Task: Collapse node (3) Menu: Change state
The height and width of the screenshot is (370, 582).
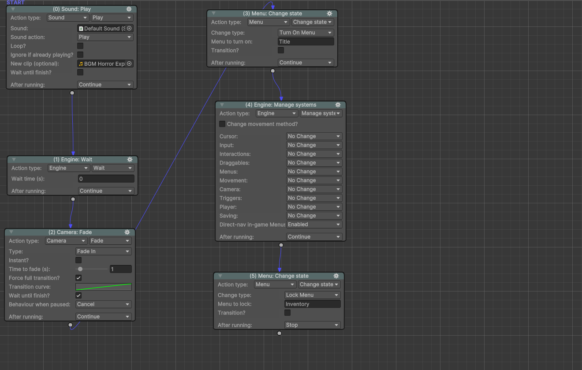Action: (x=213, y=13)
